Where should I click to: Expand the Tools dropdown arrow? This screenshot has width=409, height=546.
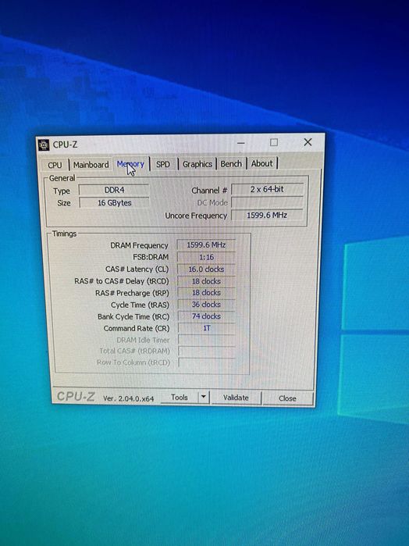tap(204, 397)
